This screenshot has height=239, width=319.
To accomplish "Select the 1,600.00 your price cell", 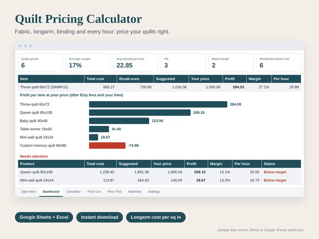I will 168,172.
